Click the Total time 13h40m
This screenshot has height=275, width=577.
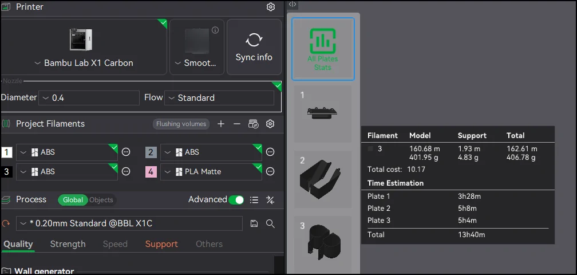pos(471,234)
